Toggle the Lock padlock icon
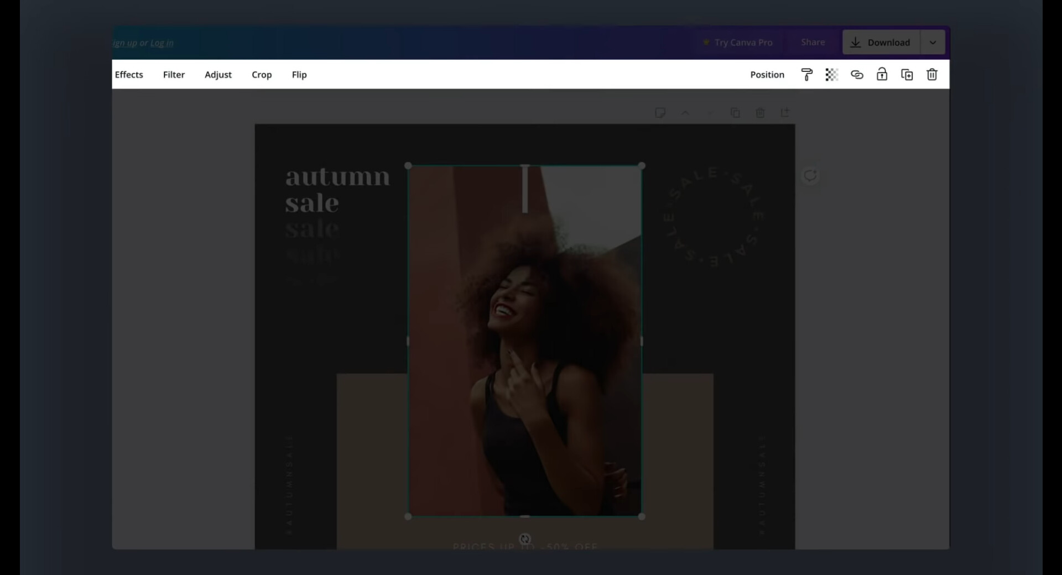1062x575 pixels. coord(882,74)
